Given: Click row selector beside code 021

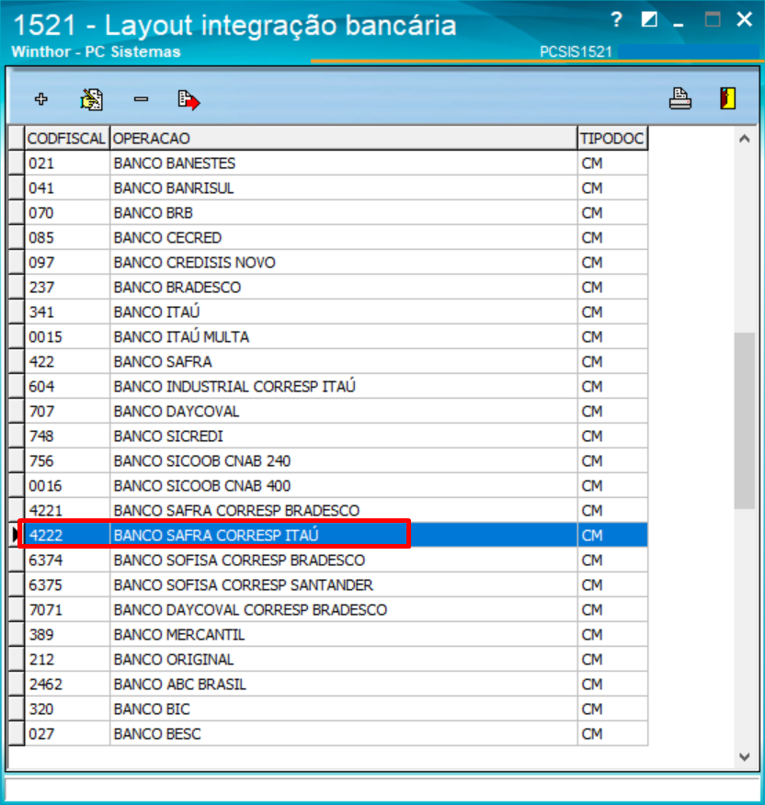Looking at the screenshot, I should click(x=17, y=164).
